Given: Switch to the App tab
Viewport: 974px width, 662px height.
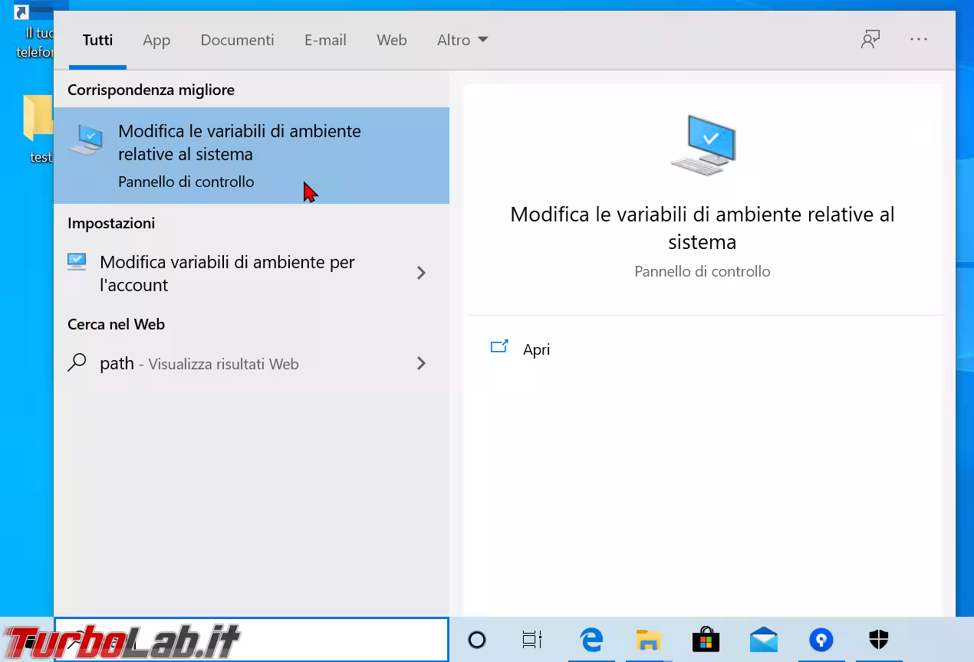Looking at the screenshot, I should point(156,40).
